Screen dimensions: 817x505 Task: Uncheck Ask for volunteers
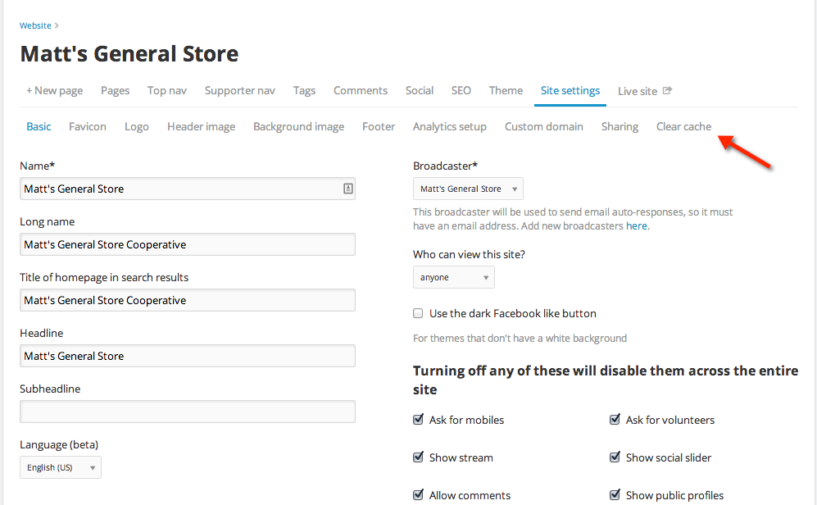(615, 420)
